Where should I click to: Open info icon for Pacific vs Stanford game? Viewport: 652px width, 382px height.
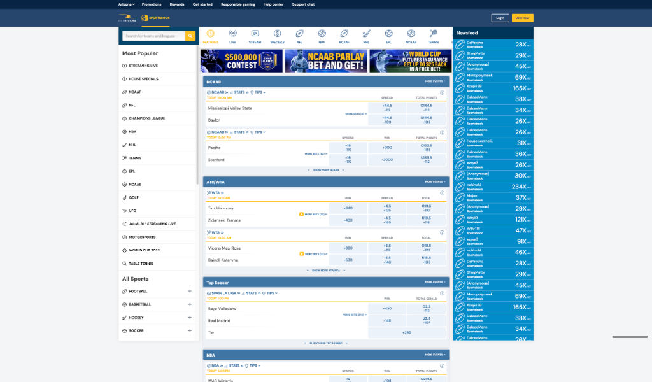442,132
